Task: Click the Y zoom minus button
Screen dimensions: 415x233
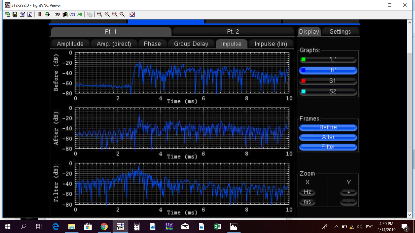Action: pos(349,202)
